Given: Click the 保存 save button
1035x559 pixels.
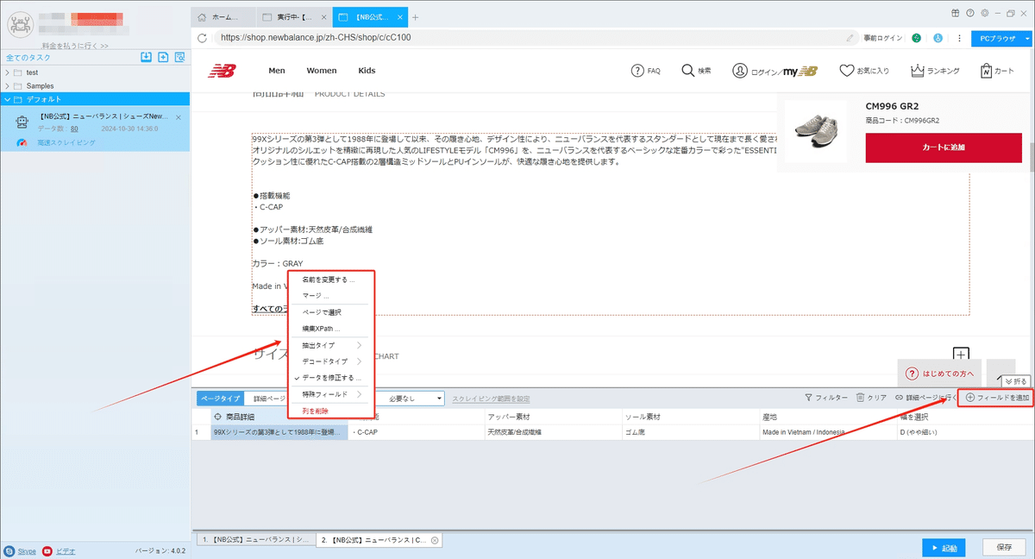Looking at the screenshot, I should click(1004, 548).
